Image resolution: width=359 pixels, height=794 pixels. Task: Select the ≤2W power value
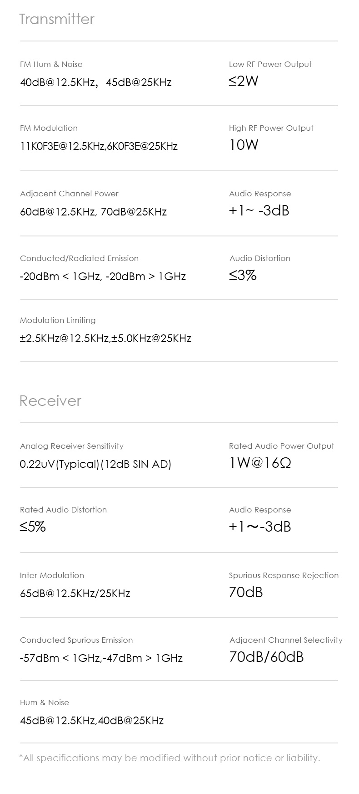tap(243, 81)
